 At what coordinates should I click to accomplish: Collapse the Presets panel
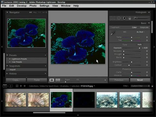coord(7,55)
